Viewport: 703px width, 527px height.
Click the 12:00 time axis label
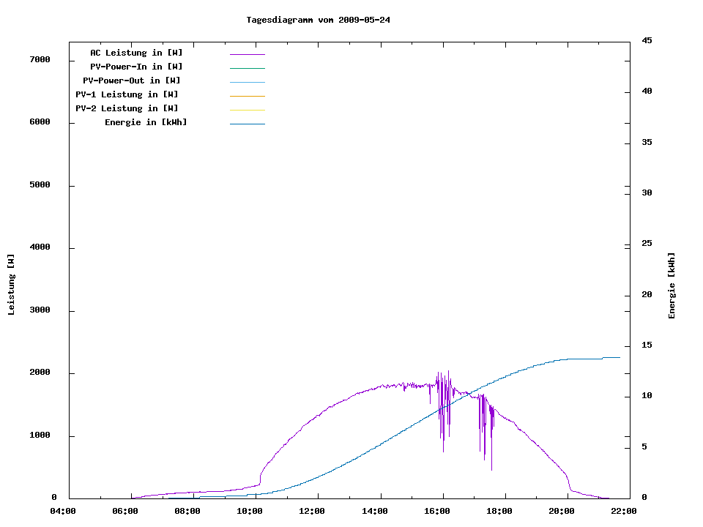[313, 512]
